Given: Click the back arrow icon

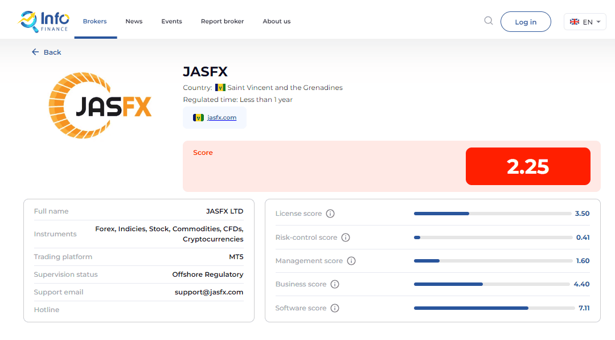Looking at the screenshot, I should tap(35, 52).
